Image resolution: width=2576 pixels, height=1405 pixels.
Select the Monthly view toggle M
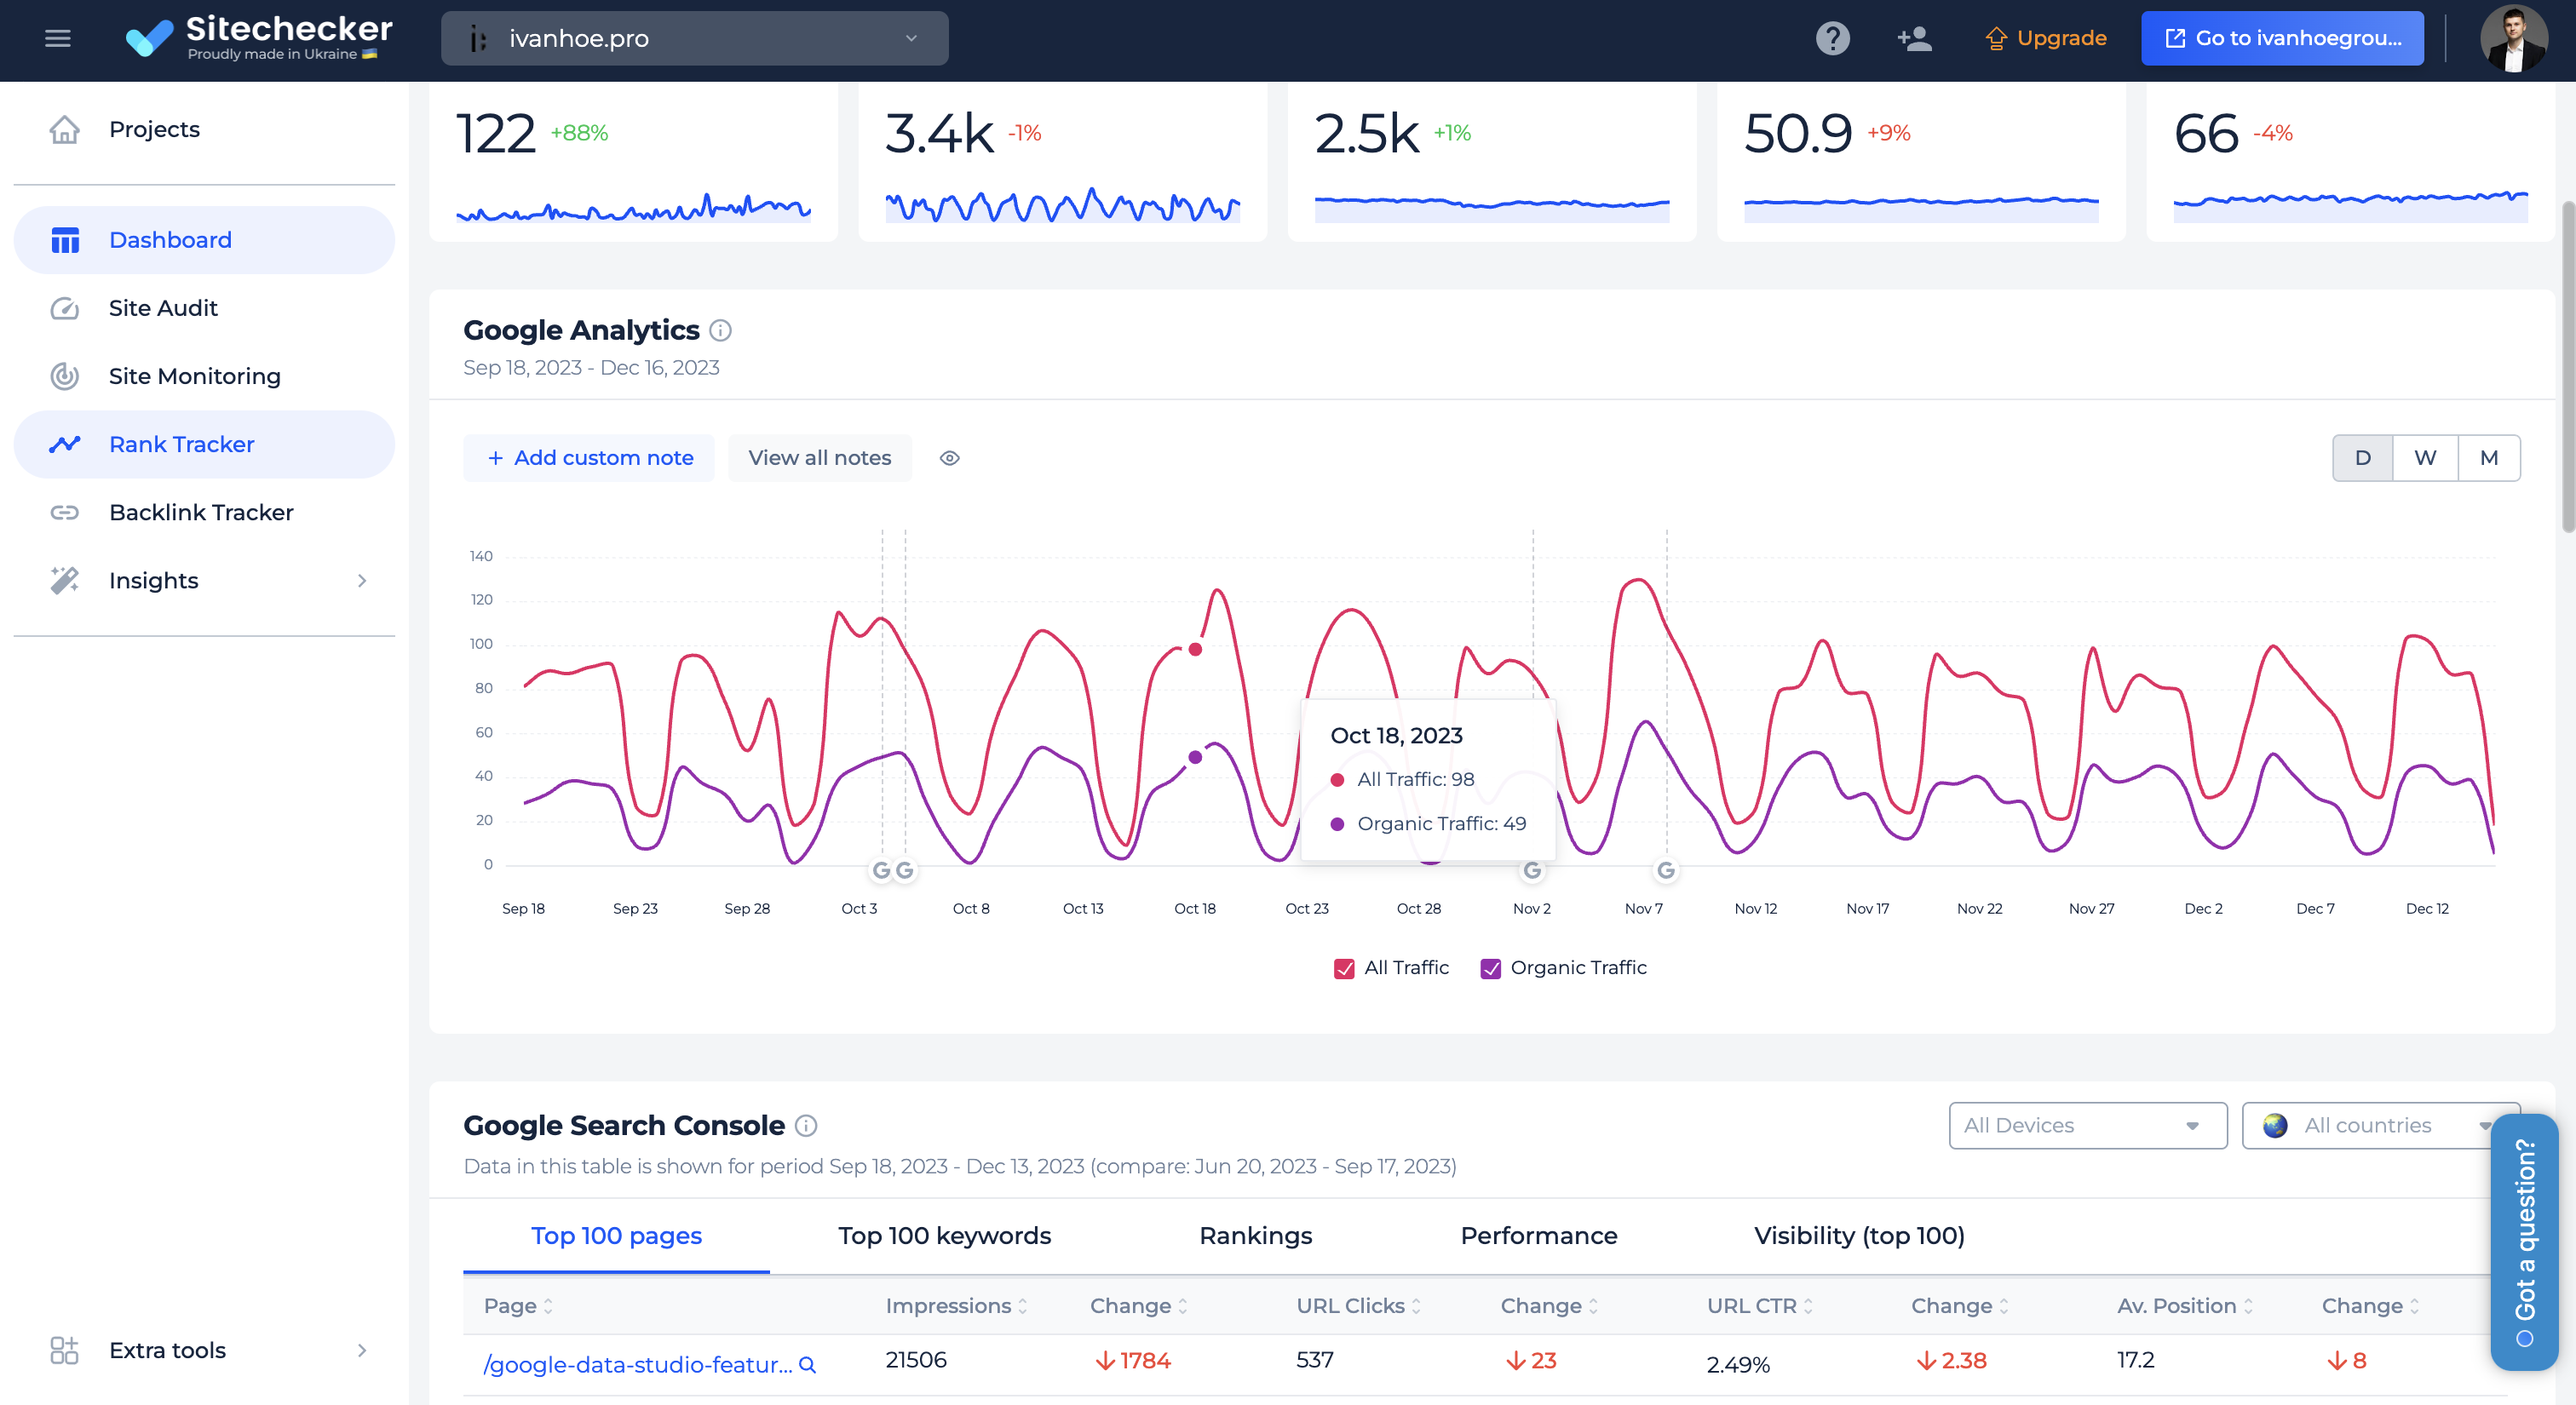[x=2487, y=456]
